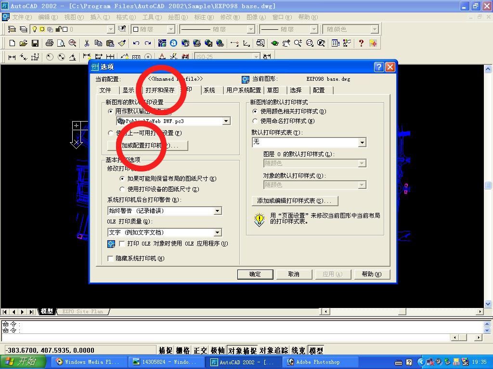The width and height of the screenshot is (493, 369).
Task: Click Windows Media Player taskbar item
Action: coord(89,362)
